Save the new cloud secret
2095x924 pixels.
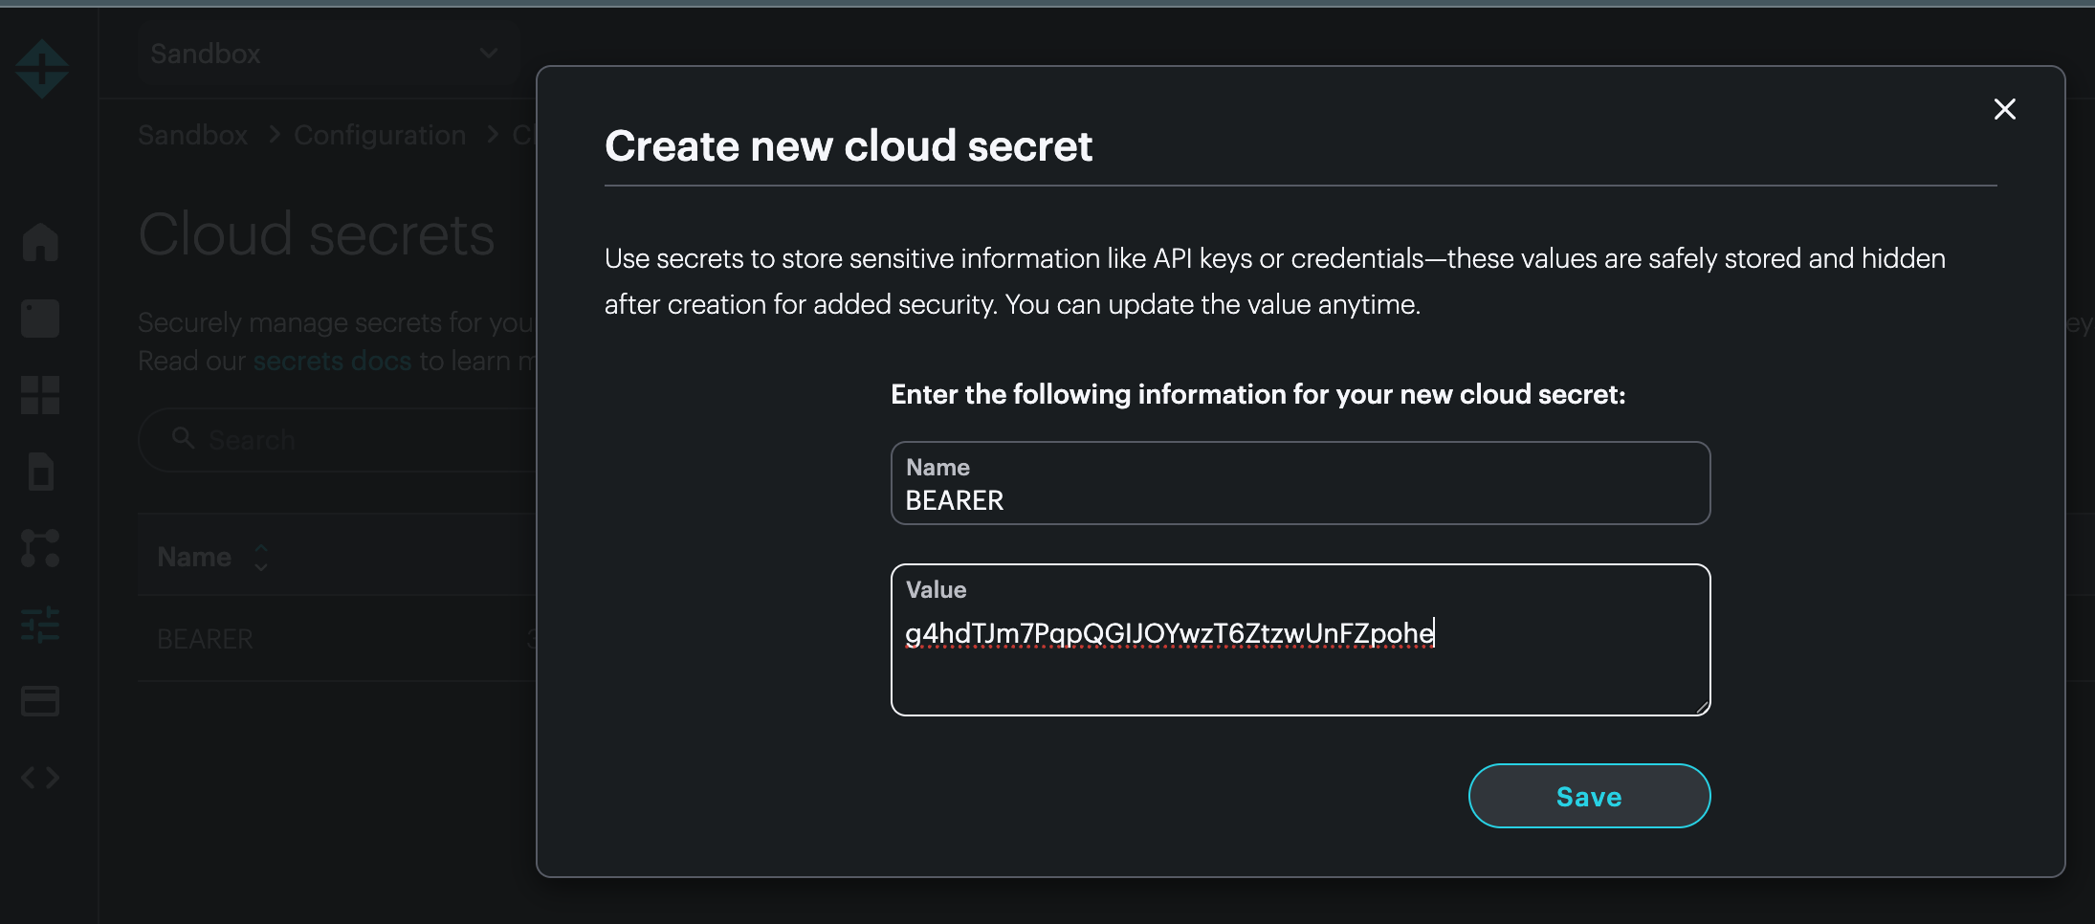pyautogui.click(x=1589, y=796)
